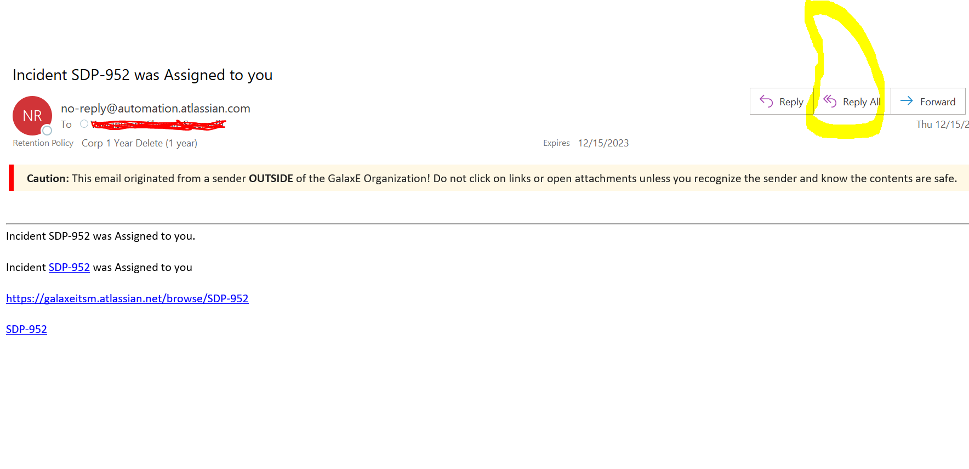
Task: Open the inline SDP-952 incident link
Action: click(x=69, y=267)
